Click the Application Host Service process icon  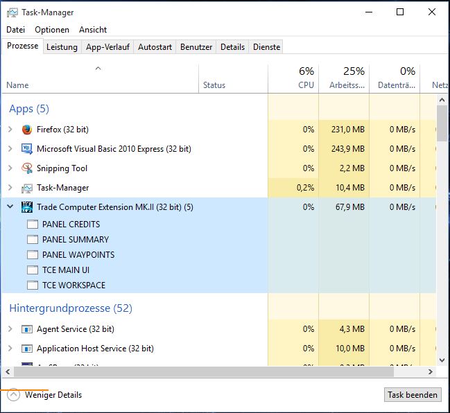pos(27,349)
